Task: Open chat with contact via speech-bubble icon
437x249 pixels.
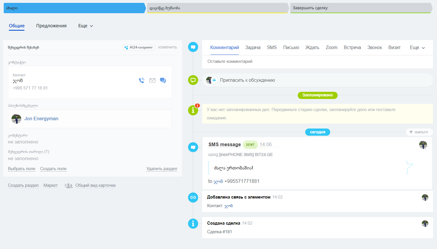Action: pos(163,80)
